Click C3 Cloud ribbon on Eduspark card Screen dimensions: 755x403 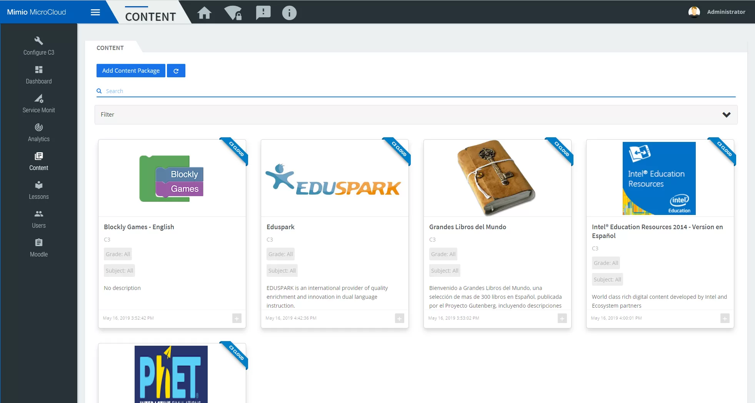click(398, 150)
